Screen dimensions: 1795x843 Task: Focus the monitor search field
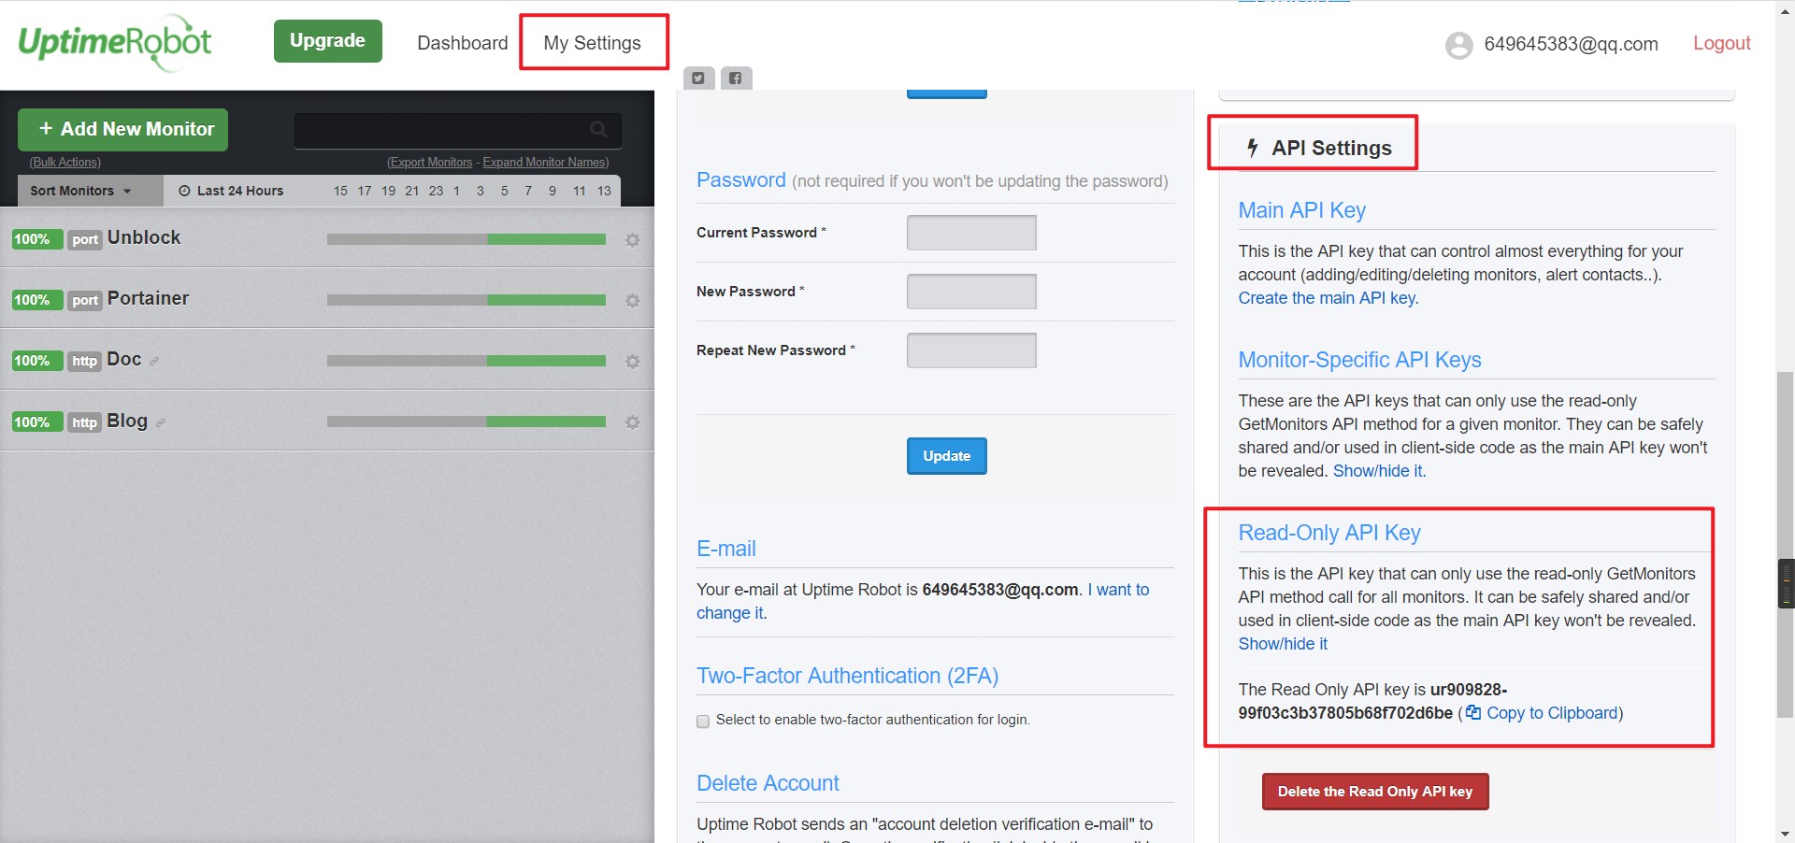tap(458, 130)
